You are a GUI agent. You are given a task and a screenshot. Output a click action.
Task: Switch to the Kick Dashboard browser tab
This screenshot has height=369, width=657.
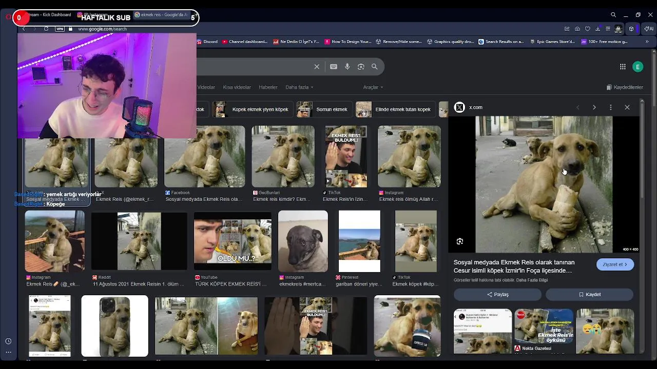[x=50, y=14]
